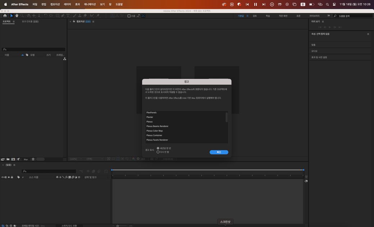The height and width of the screenshot is (227, 374).
Task: Select the '다시 안 함' radio option
Action: click(158, 152)
